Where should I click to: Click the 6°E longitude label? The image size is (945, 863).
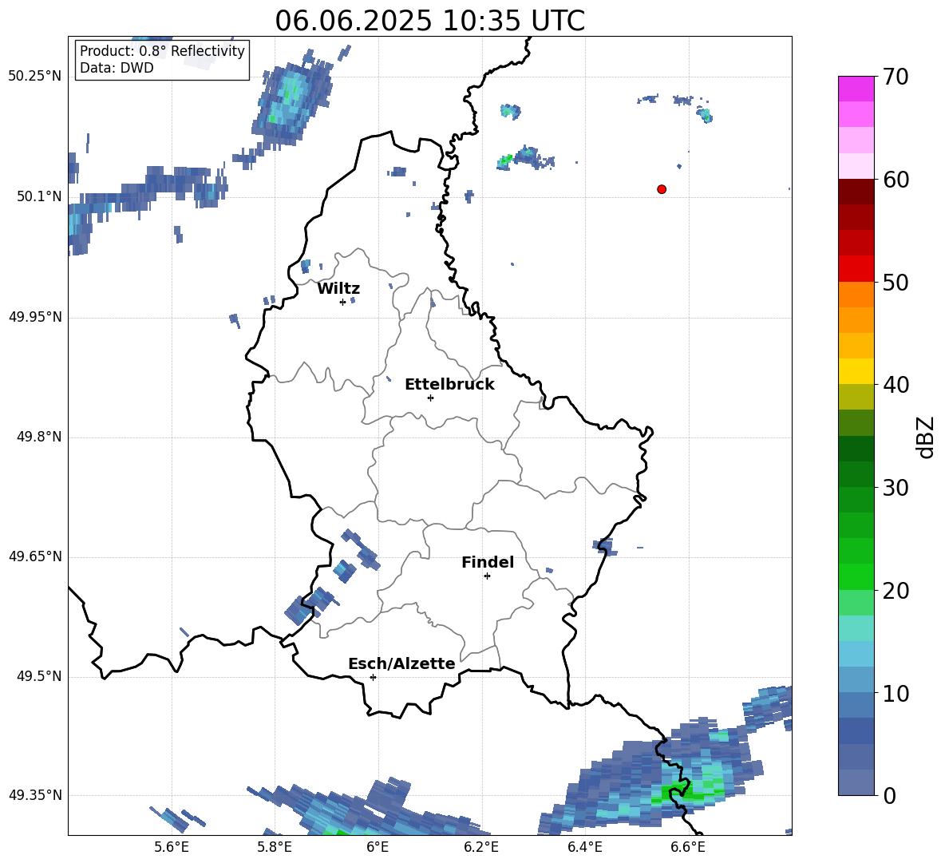(x=378, y=847)
